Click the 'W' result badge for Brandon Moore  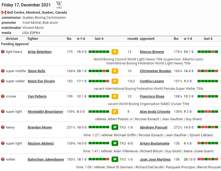115,127
